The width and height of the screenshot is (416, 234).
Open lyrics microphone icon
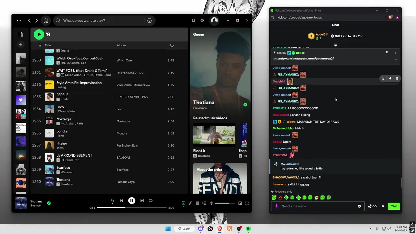point(190,203)
